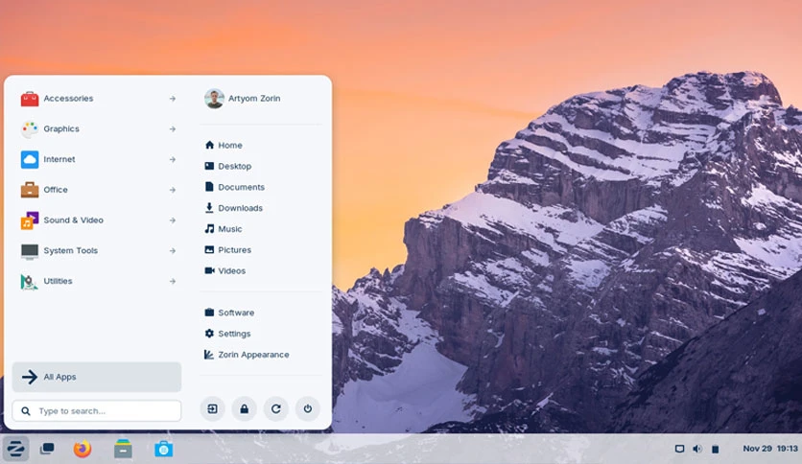The image size is (802, 464).
Task: Click the Pictures image icon
Action: point(209,249)
